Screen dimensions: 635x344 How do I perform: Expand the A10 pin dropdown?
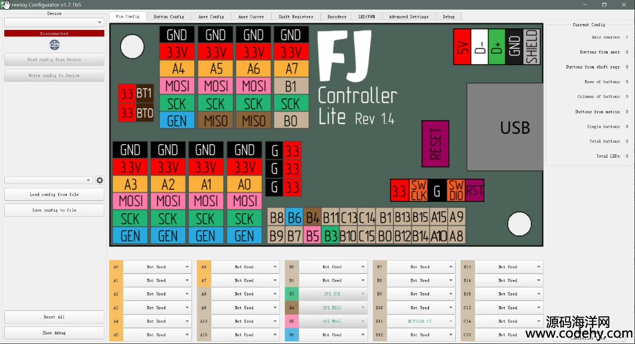[x=244, y=322]
